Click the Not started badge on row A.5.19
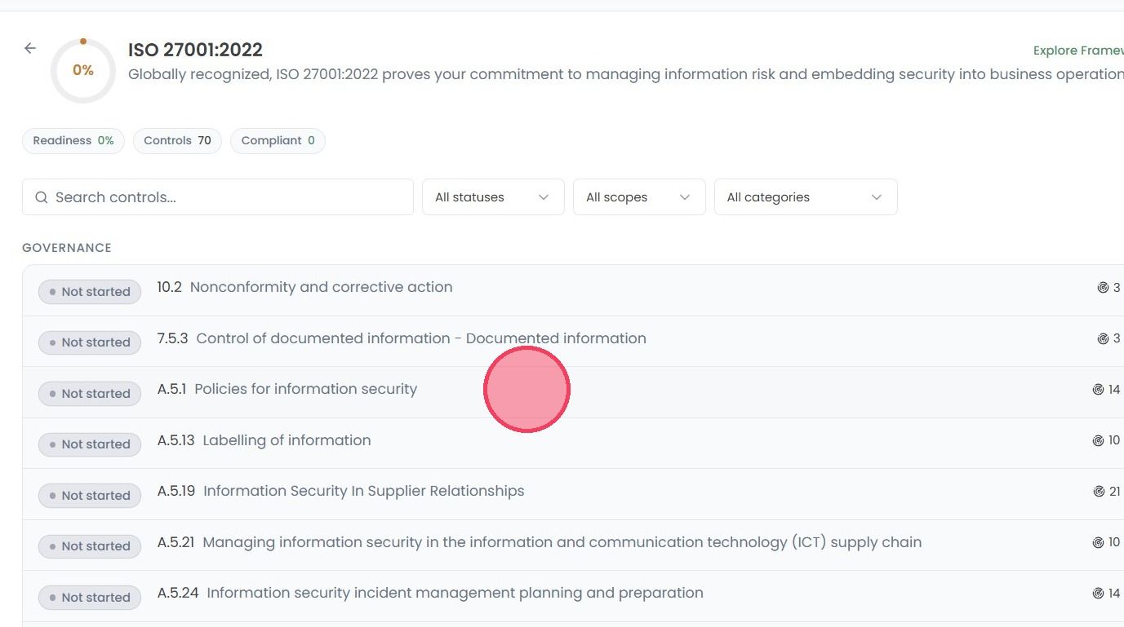1124x627 pixels. 90,496
